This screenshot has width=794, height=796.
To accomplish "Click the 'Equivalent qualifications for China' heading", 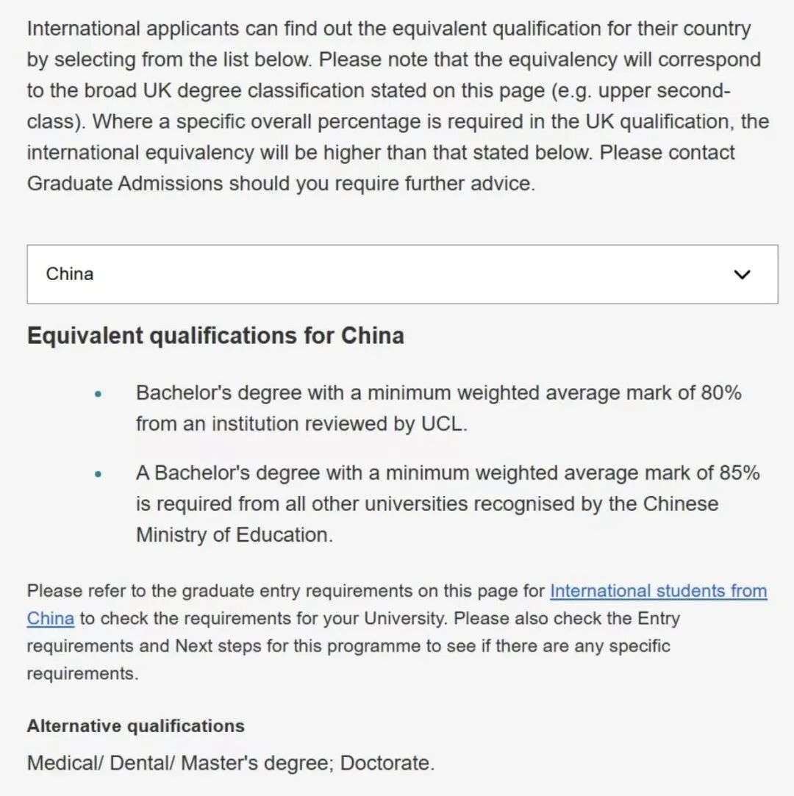I will (x=215, y=336).
